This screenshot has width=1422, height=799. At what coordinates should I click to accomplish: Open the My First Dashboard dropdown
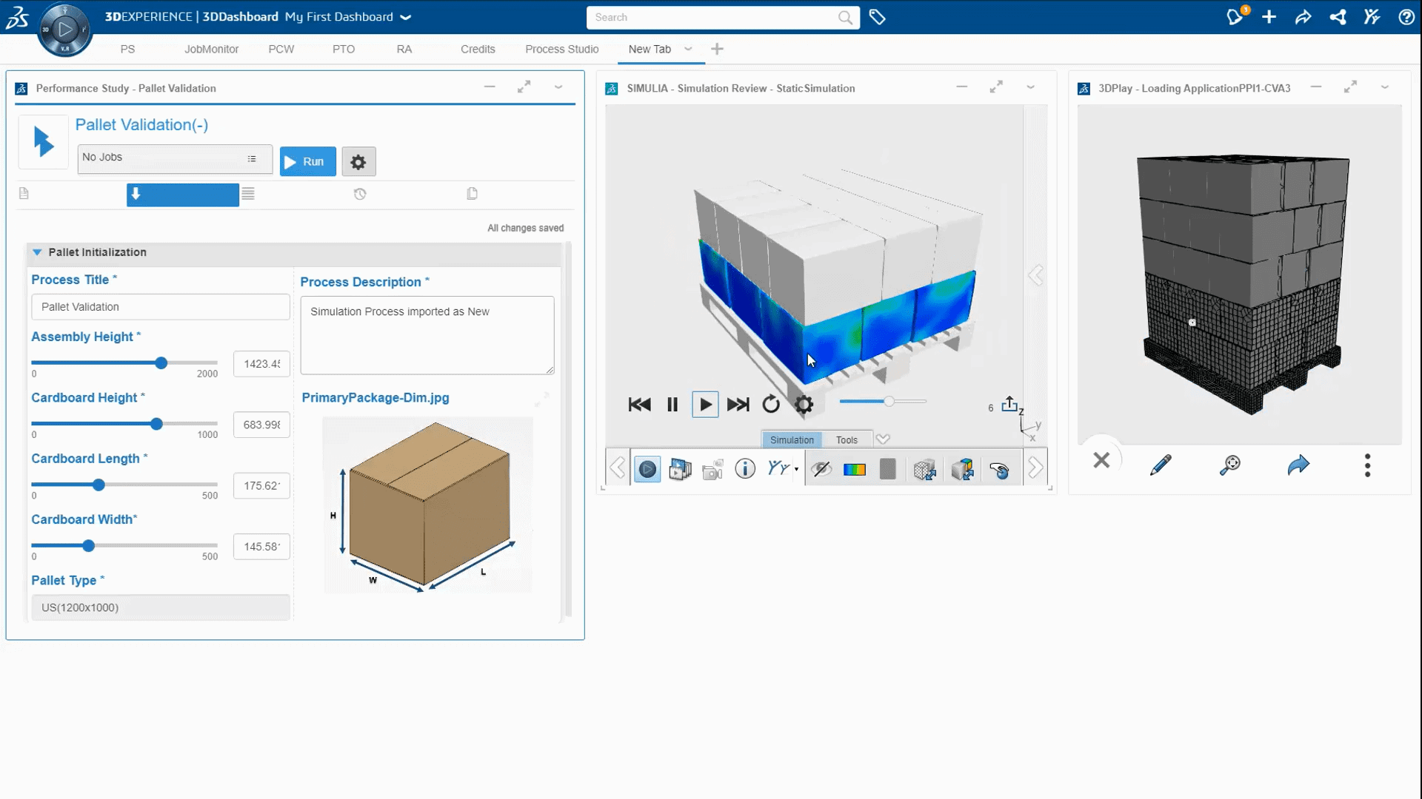click(x=405, y=17)
